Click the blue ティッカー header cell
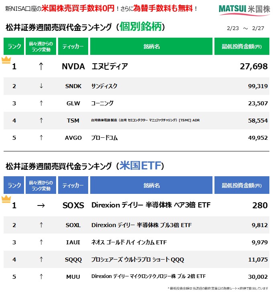The height and width of the screenshot is (294, 273). pyautogui.click(x=73, y=185)
